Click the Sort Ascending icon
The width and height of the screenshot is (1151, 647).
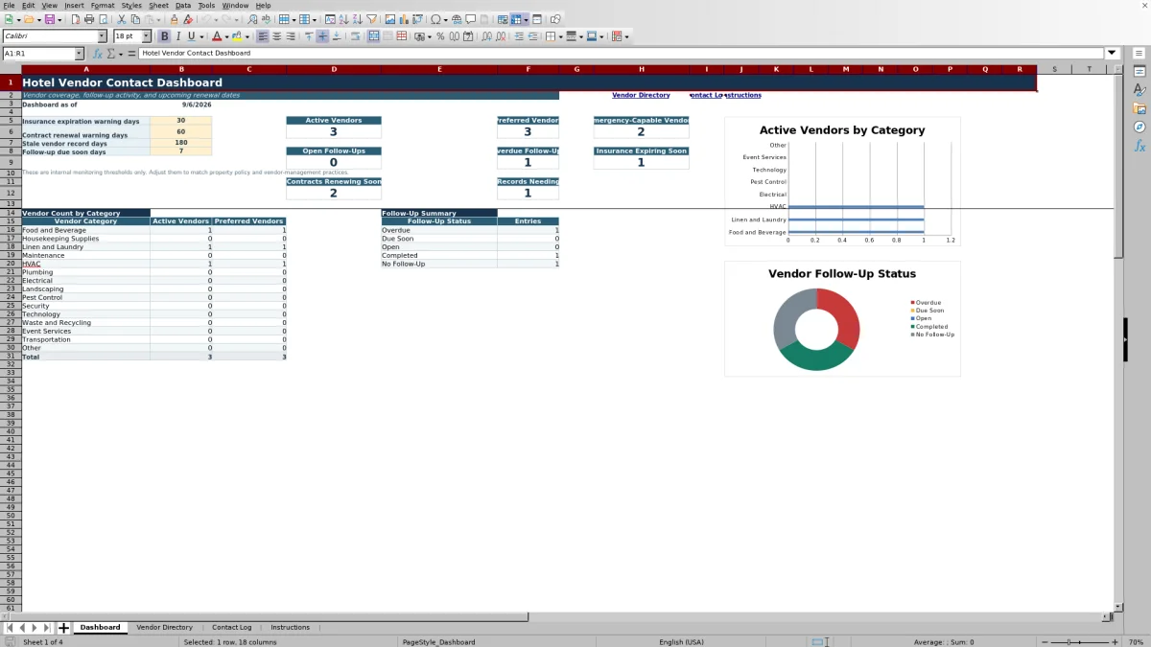[x=343, y=19]
